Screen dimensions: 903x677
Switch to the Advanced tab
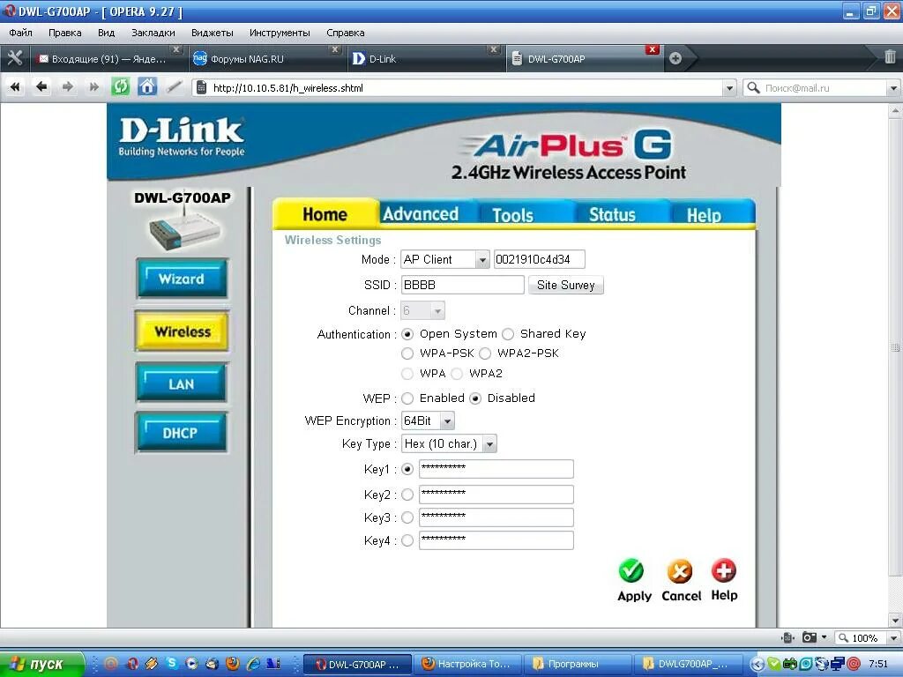[421, 214]
